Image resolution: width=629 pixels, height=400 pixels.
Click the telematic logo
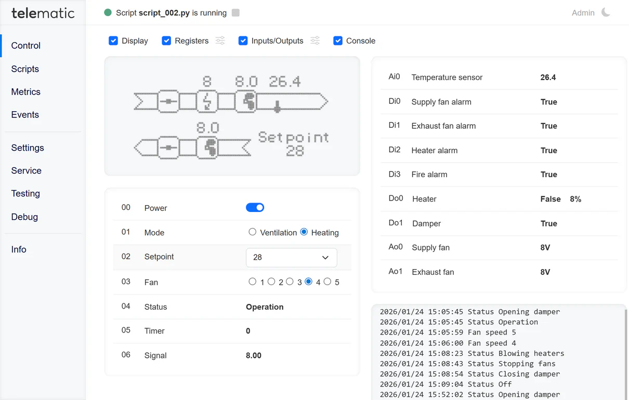(43, 13)
